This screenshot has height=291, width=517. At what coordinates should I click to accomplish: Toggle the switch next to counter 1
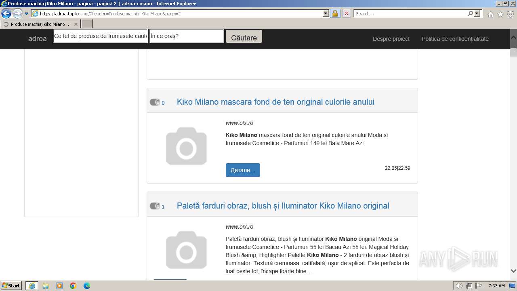[155, 206]
